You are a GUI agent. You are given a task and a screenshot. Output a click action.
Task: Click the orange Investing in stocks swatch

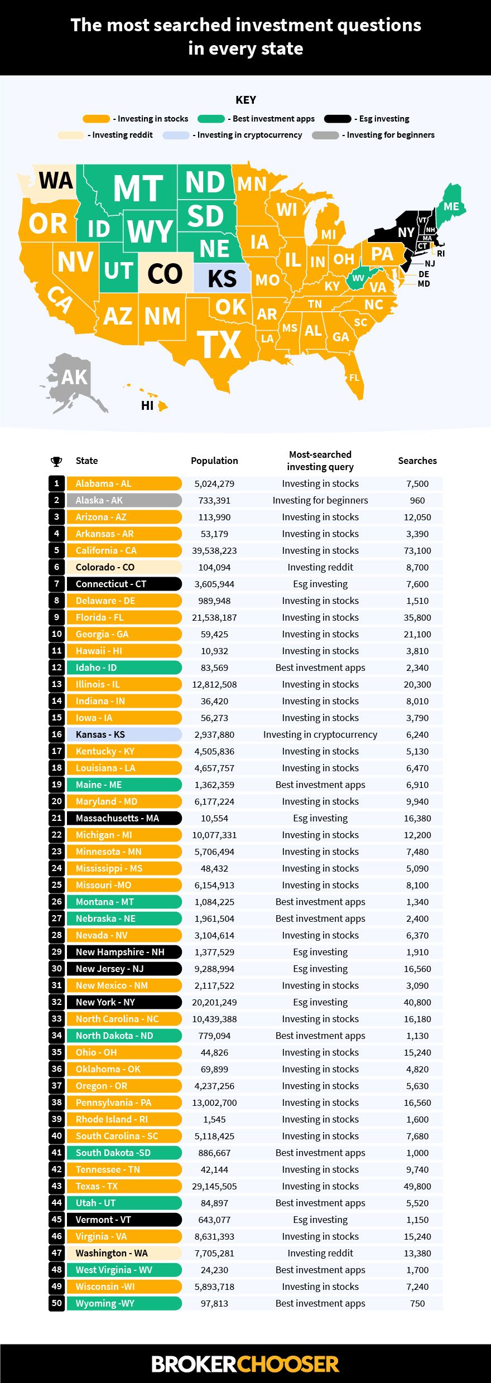pyautogui.click(x=96, y=119)
